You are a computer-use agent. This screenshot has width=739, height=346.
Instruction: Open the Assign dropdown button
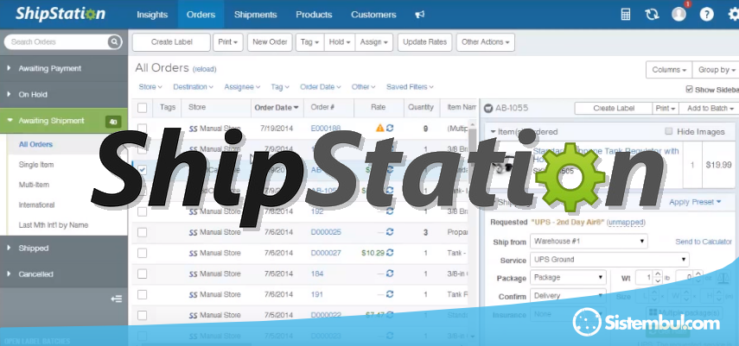[x=373, y=42]
